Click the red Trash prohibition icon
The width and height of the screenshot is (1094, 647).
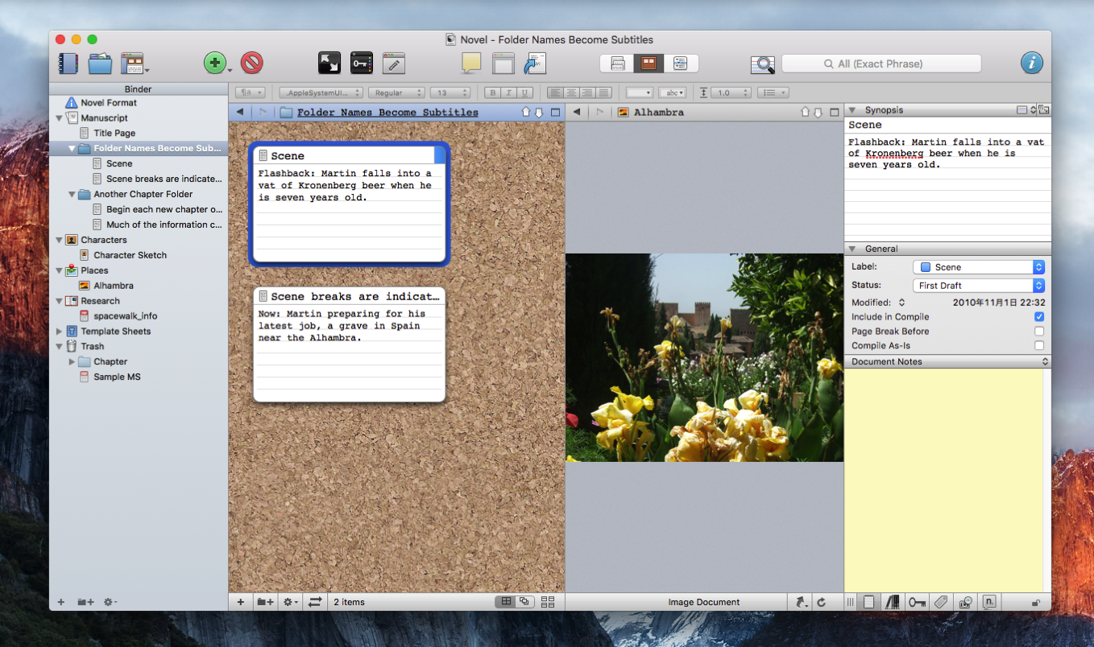251,63
